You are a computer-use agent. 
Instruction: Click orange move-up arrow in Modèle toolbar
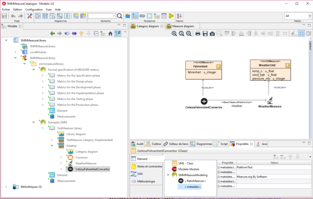(x=82, y=33)
